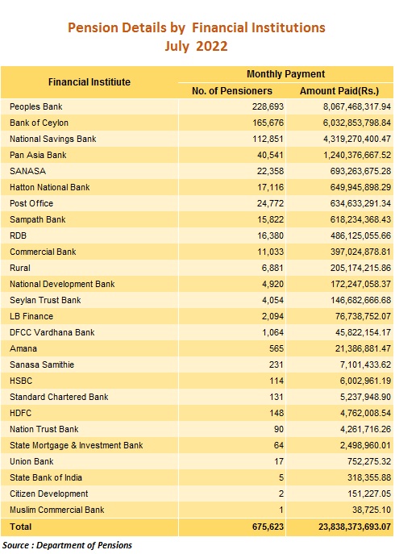395x554 pixels.
Task: Click the Amount Paid(Rs.) column header
Action: tap(339, 91)
